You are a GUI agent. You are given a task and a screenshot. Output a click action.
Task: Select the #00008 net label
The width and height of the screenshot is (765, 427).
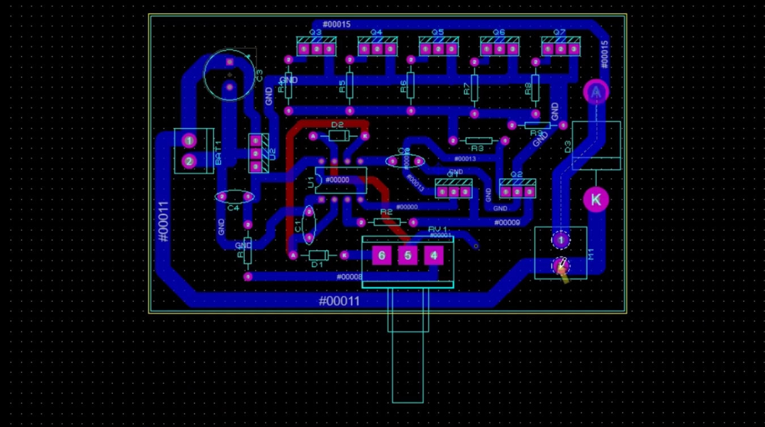349,277
